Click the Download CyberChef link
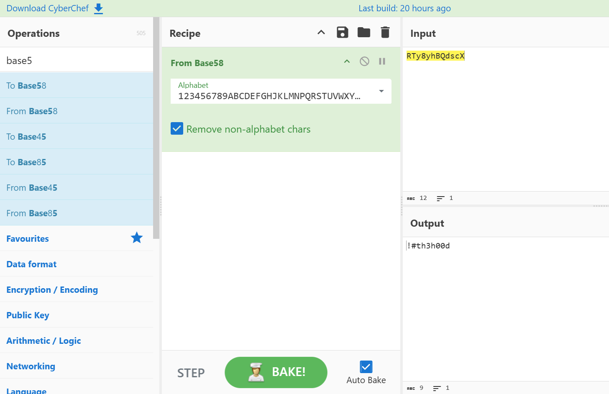The image size is (609, 394). click(48, 8)
